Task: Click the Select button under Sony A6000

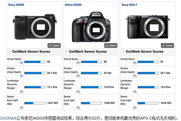Action: 54,45
